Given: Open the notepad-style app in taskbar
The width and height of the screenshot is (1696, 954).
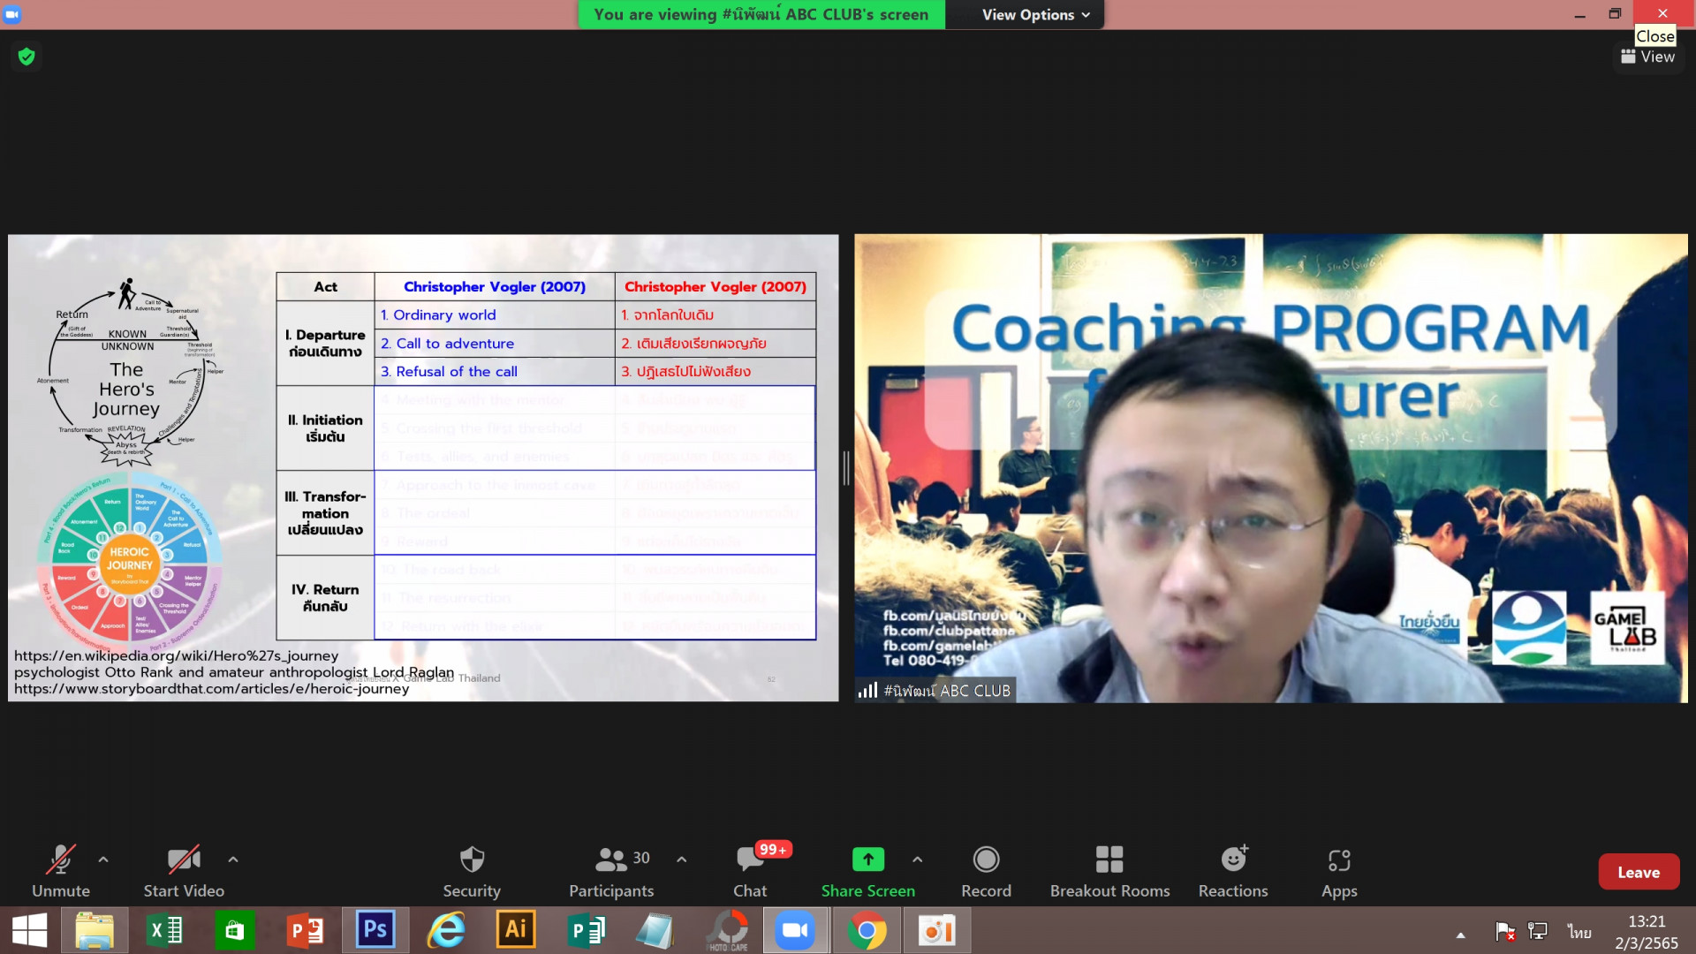Looking at the screenshot, I should click(655, 931).
